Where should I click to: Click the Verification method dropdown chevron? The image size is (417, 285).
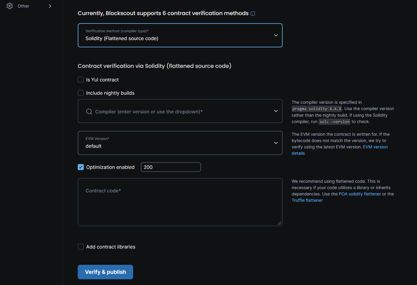pos(276,35)
